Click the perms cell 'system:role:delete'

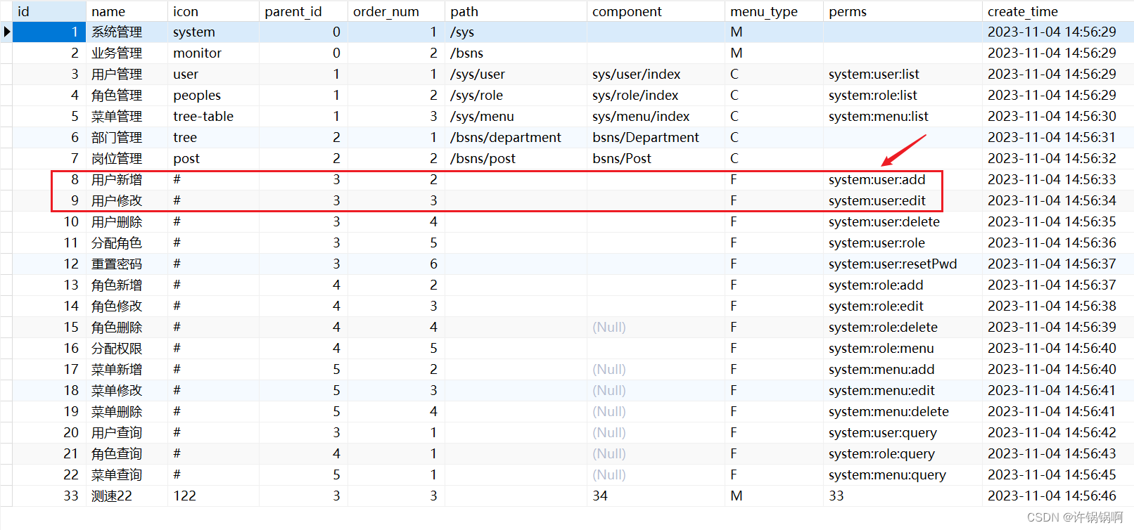tap(903, 328)
